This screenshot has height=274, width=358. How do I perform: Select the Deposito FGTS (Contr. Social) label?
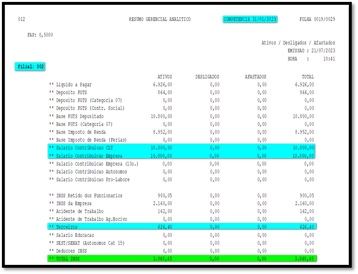point(90,108)
